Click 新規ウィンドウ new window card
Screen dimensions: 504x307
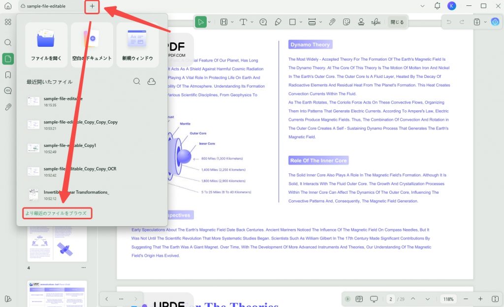(x=138, y=45)
